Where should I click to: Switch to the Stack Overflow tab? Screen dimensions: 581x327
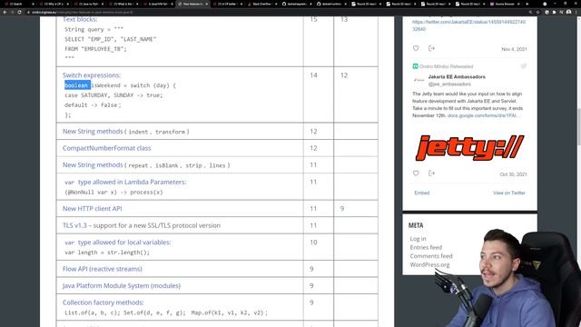[262, 4]
